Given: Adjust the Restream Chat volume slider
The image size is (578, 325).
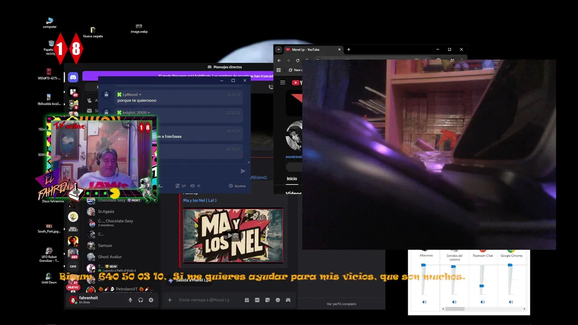Looking at the screenshot, I should [482, 286].
